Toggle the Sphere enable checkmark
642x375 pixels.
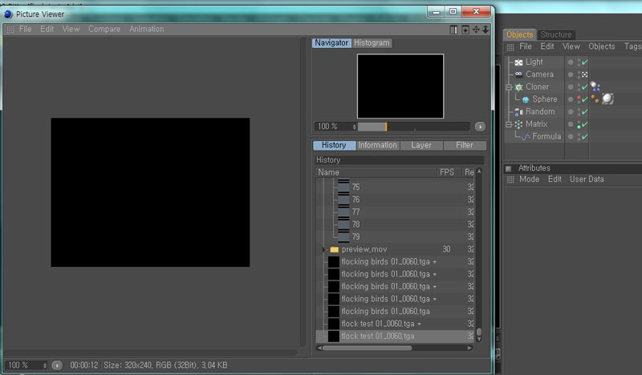click(585, 99)
